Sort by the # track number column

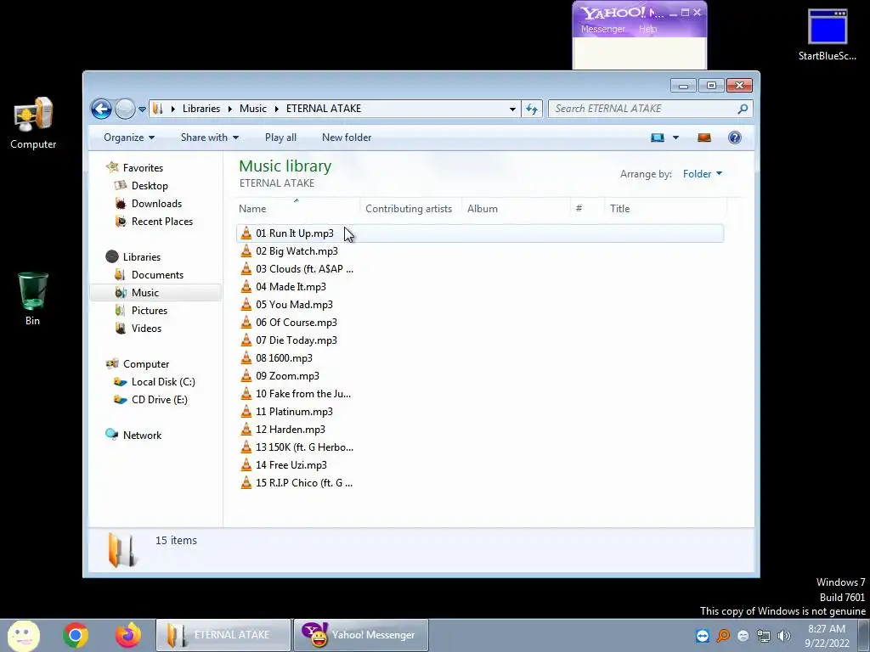click(x=588, y=209)
